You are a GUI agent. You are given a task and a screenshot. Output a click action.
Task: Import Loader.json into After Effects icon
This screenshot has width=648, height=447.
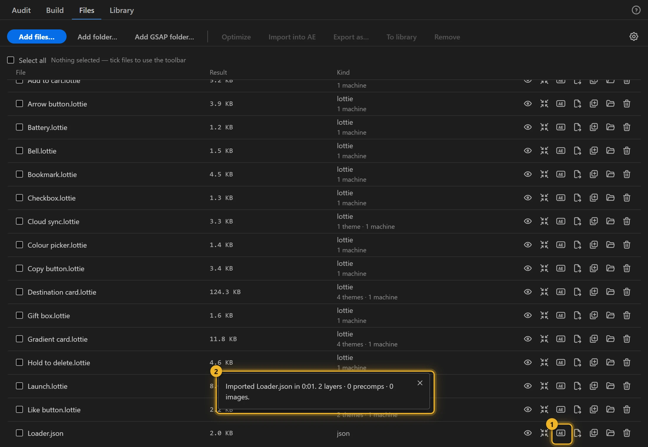(561, 433)
